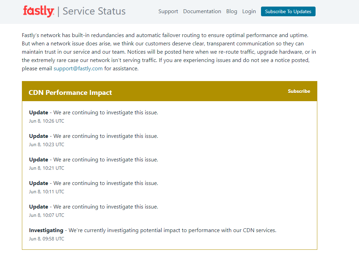Open the Support page link
Screen dimensions: 359x256
coord(168,11)
